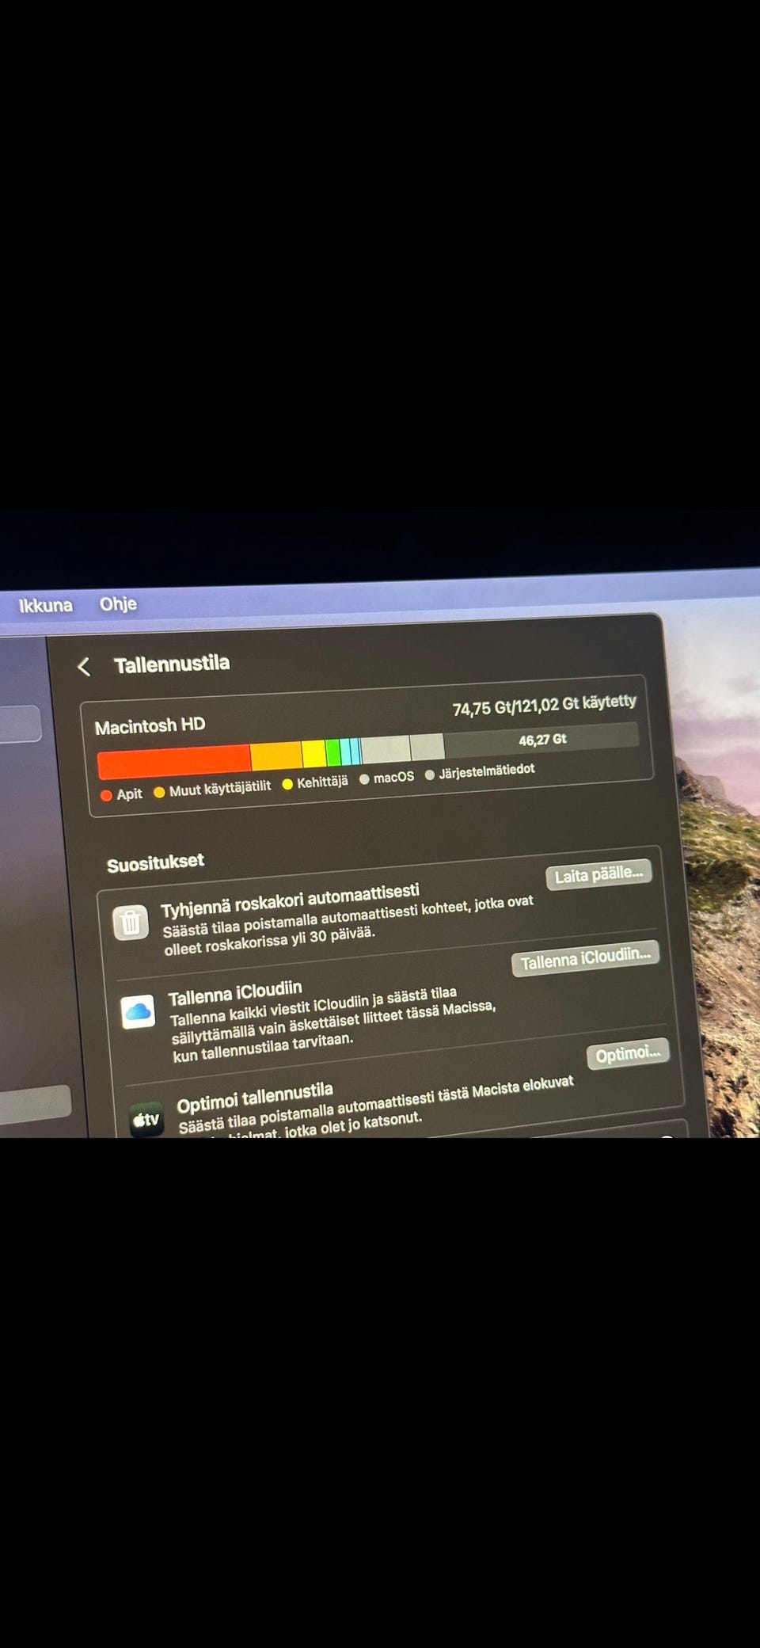Screen dimensions: 760x1648
Task: Click the free space 46,27 Gt segment
Action: tap(541, 740)
